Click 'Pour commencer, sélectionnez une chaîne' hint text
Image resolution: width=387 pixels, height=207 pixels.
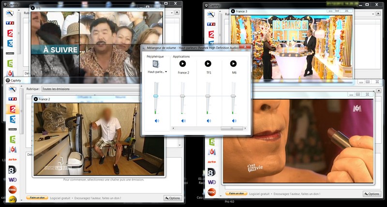click(104, 179)
